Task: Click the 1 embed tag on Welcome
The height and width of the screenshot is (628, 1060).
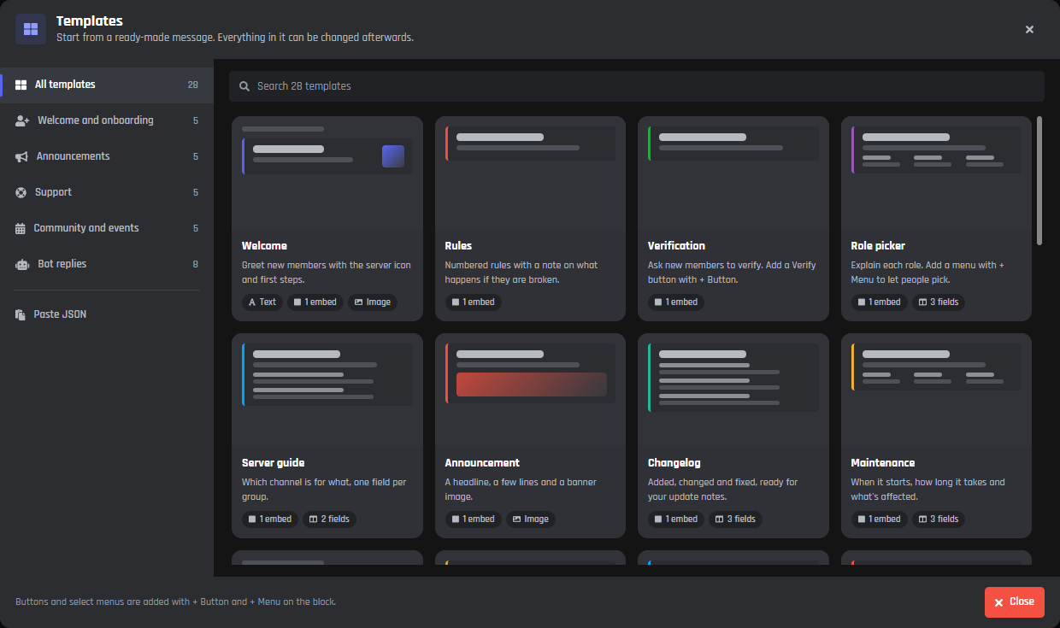Action: coord(315,302)
